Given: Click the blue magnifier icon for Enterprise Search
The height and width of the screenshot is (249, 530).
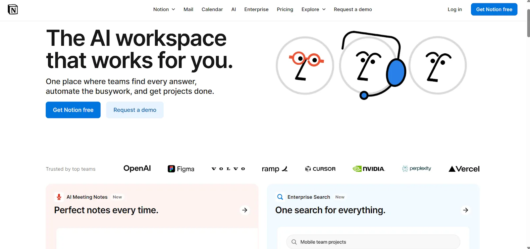Looking at the screenshot, I should tap(280, 197).
